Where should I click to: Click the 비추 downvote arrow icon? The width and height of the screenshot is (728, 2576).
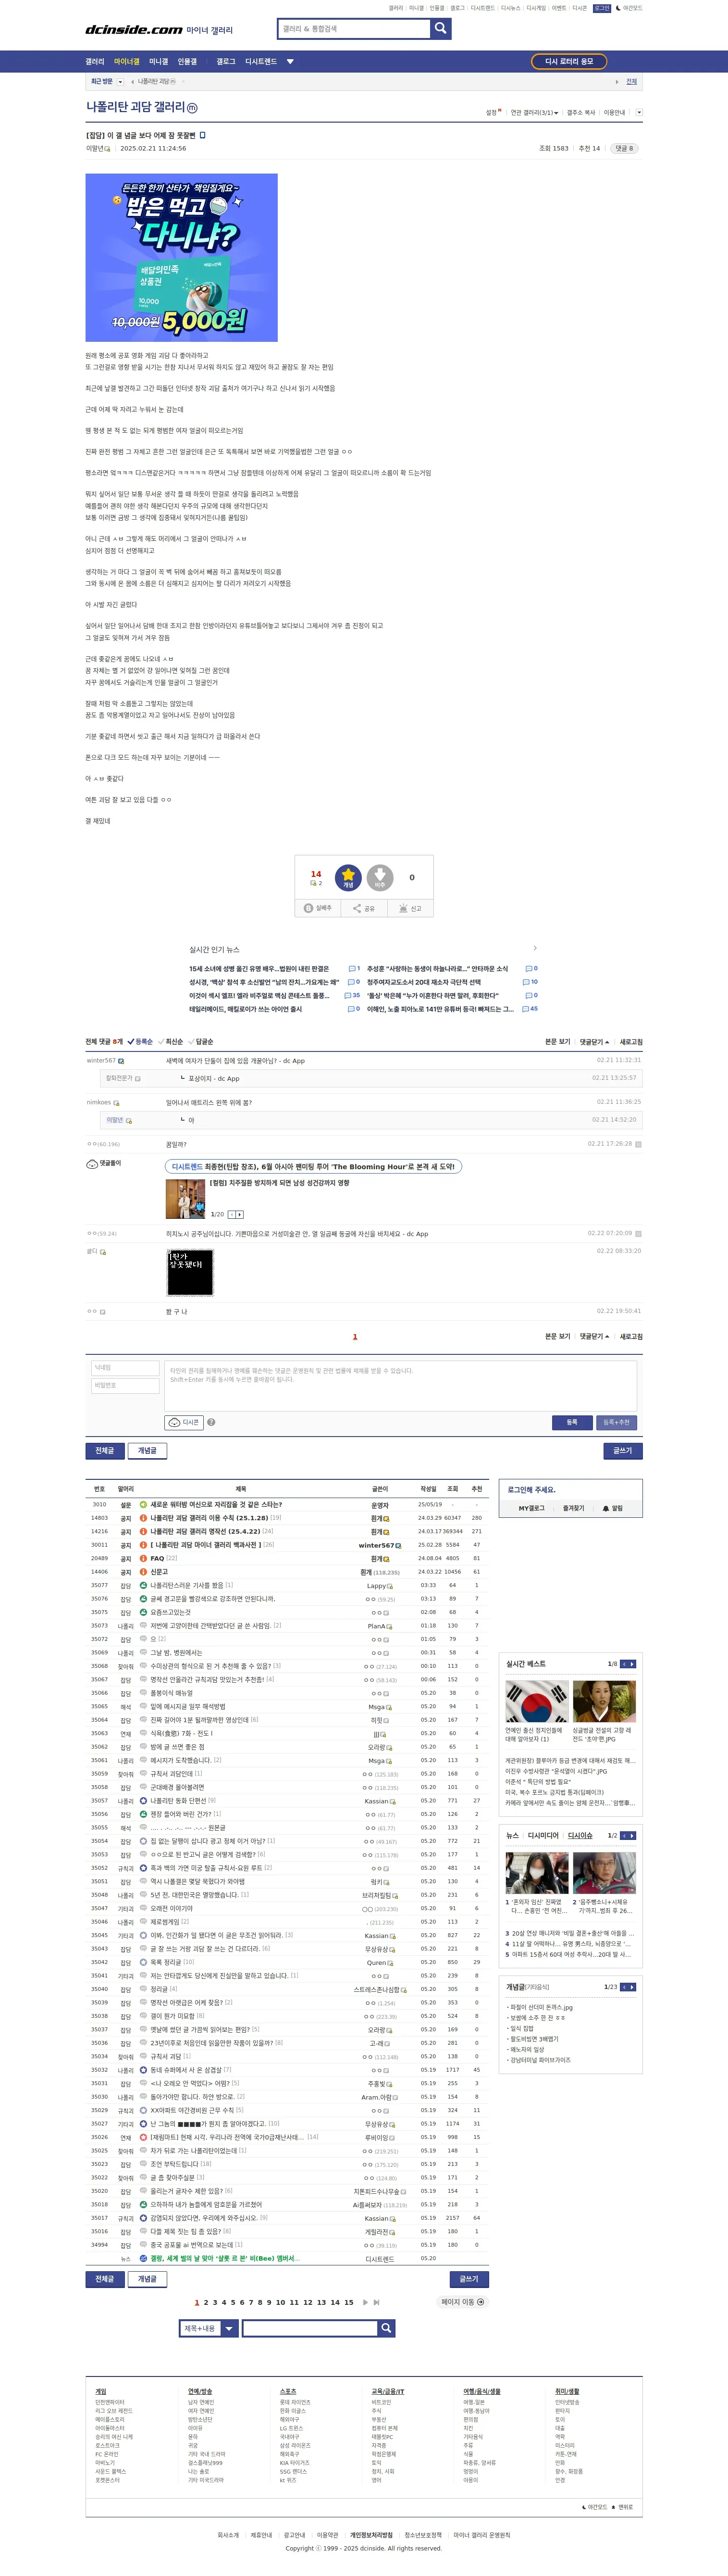point(380,877)
